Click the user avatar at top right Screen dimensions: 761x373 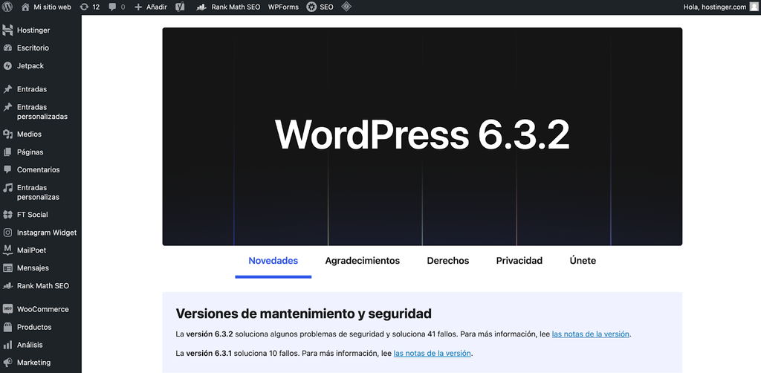pos(754,7)
